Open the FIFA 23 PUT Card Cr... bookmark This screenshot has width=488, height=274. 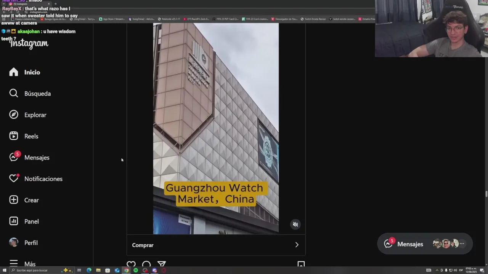point(226,19)
